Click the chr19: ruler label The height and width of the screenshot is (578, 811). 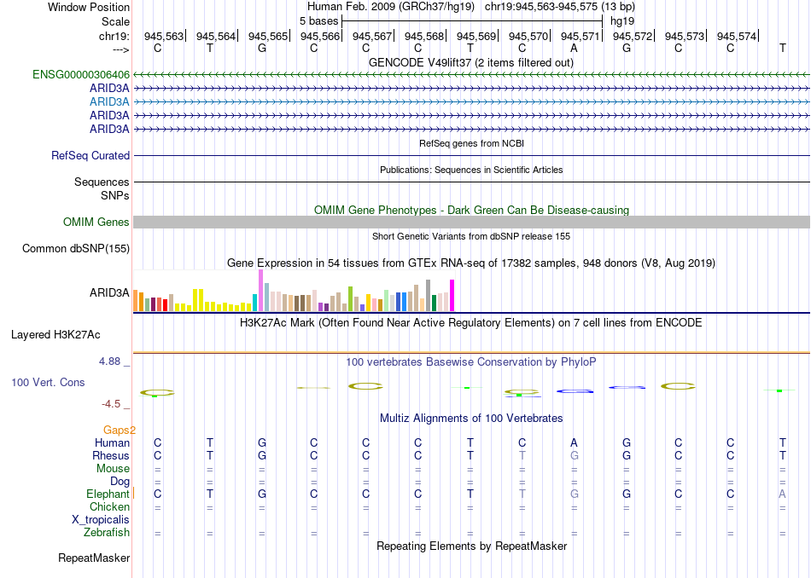[x=114, y=36]
